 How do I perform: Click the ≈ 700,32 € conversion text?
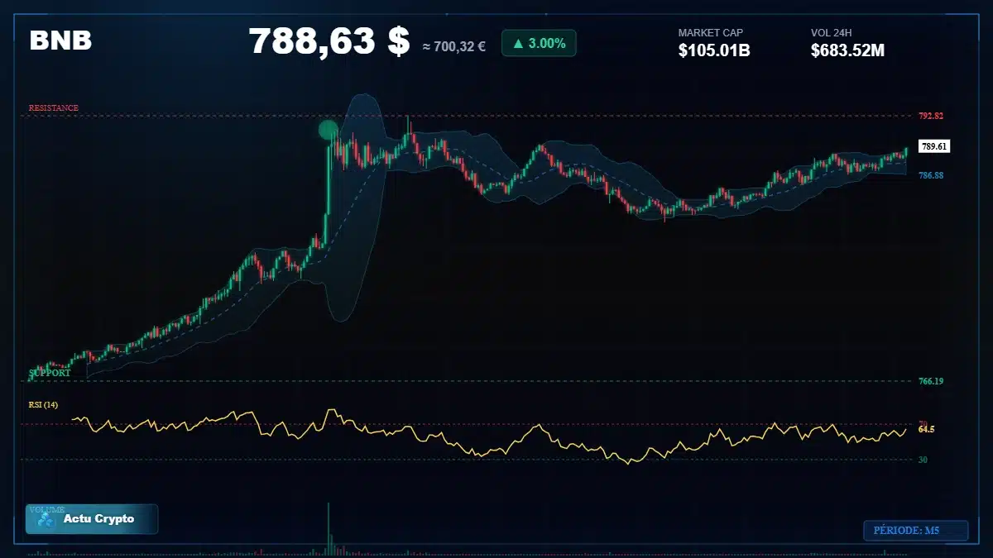point(453,46)
